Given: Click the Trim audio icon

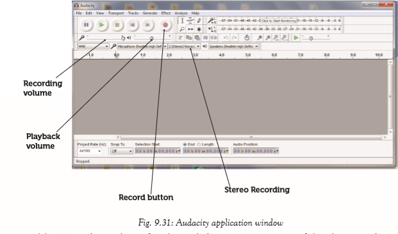Looking at the screenshot, I should pos(205,38).
